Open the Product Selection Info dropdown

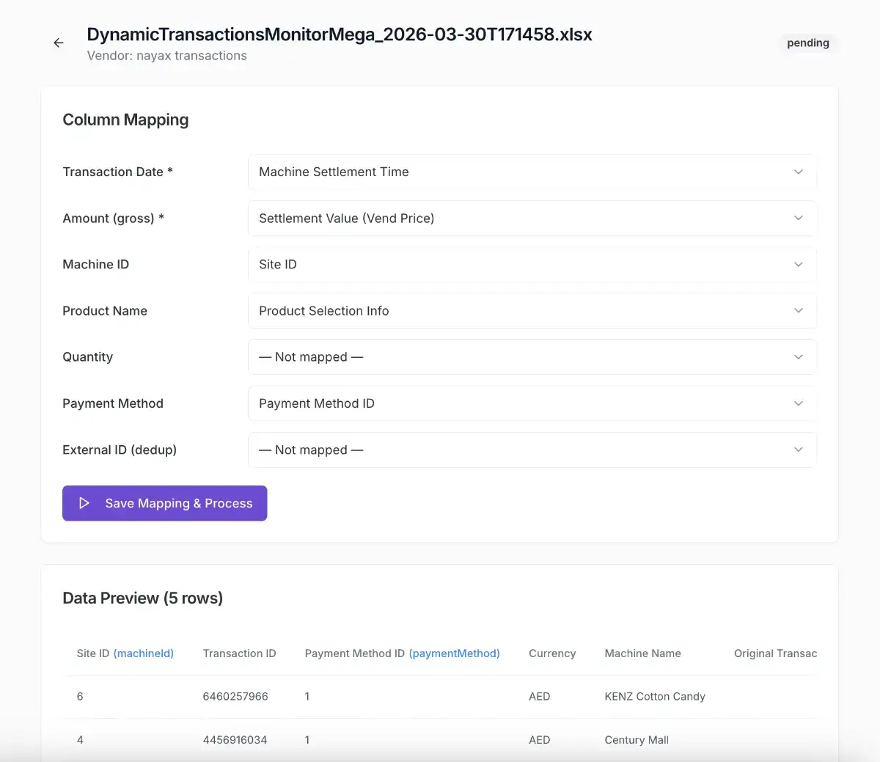click(x=532, y=310)
